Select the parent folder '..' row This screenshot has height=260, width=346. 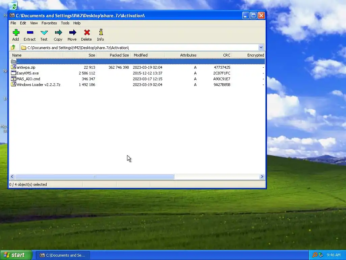coord(137,62)
